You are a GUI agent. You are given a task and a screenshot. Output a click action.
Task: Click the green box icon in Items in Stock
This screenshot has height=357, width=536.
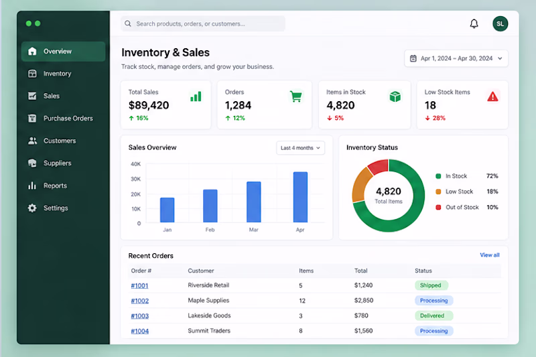(x=395, y=96)
